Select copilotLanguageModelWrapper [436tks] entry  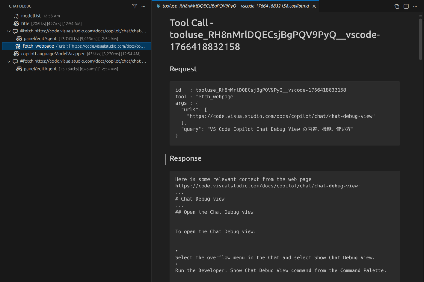click(x=77, y=54)
